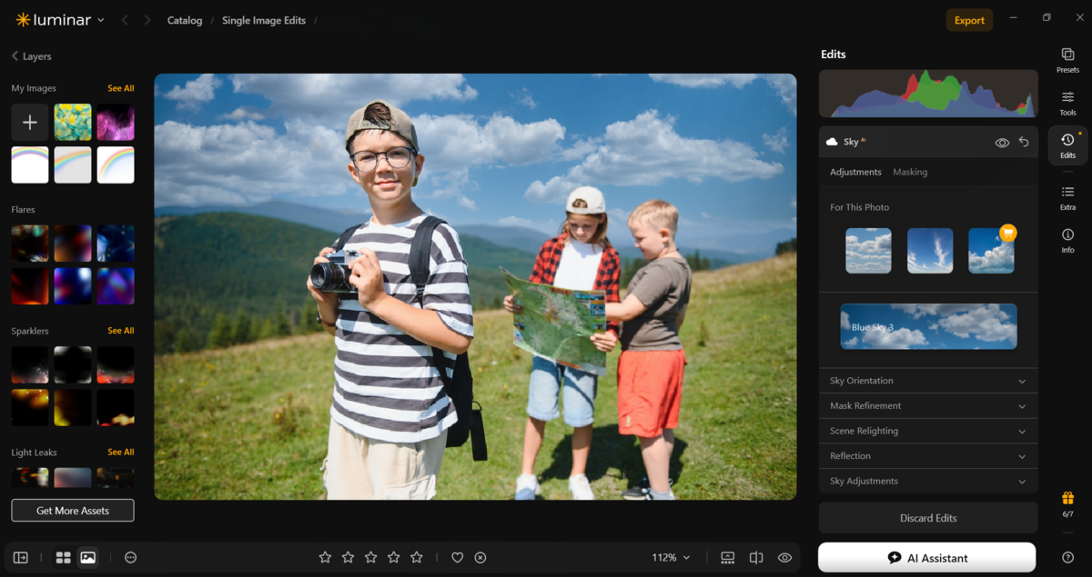Add a new image with plus tile
1092x577 pixels.
(30, 122)
